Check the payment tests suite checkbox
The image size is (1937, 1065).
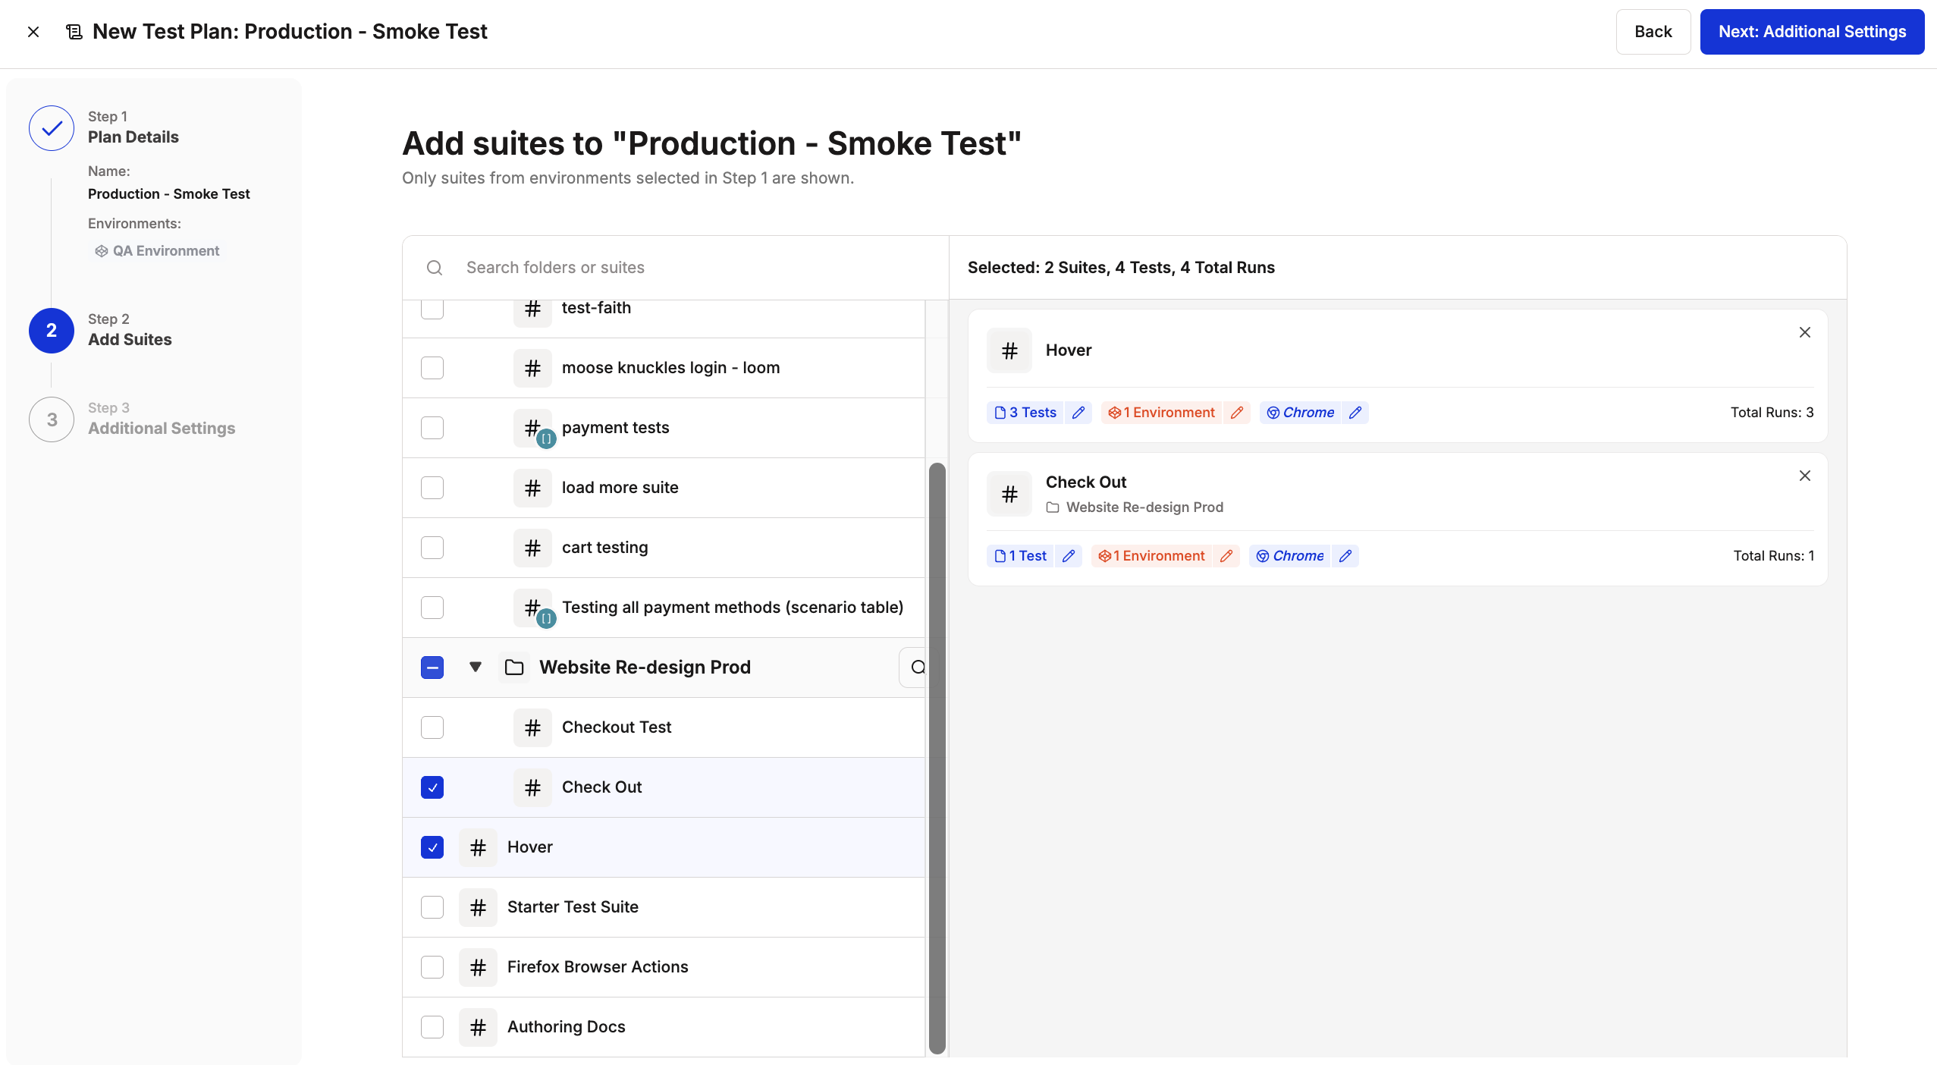tap(432, 428)
